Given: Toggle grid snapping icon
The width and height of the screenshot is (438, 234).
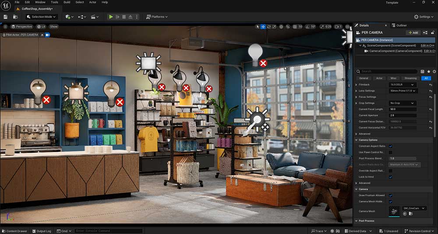Looking at the screenshot, I should [x=295, y=27].
